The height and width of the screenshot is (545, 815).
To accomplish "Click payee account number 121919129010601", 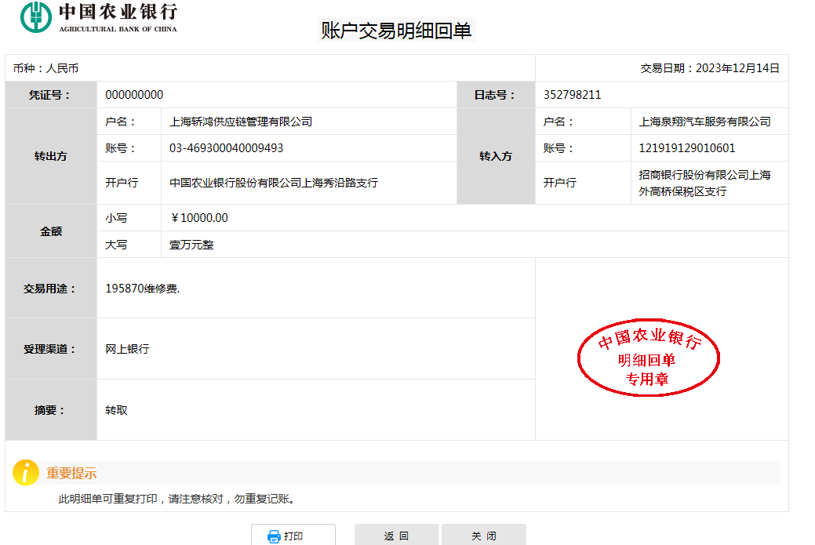I will tap(686, 148).
